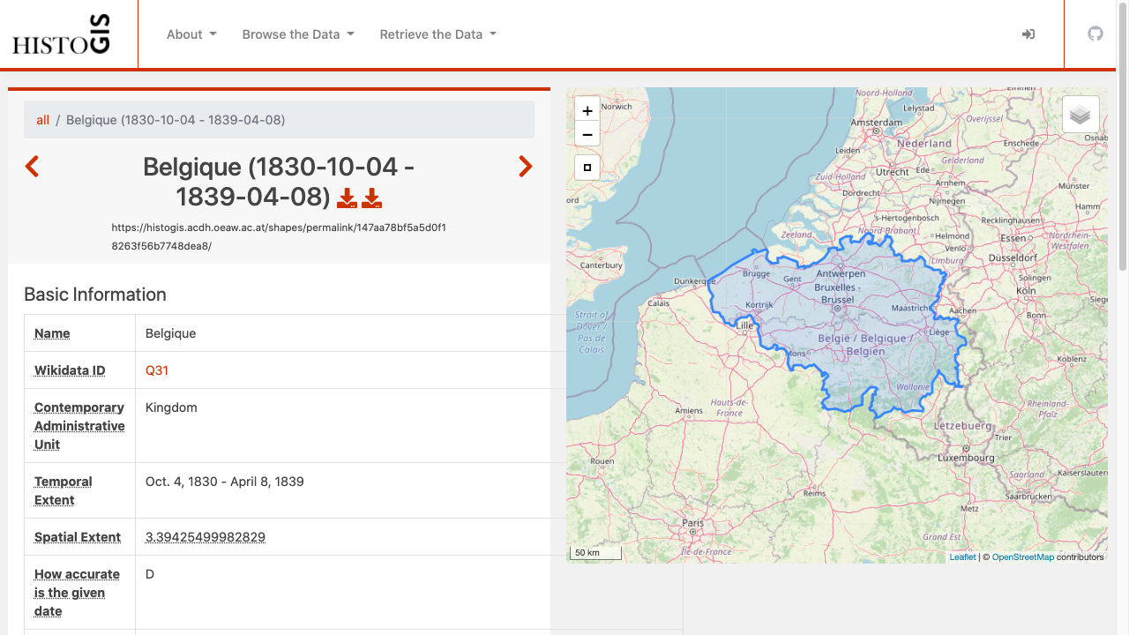
Task: Zoom out on the map
Action: click(x=587, y=134)
